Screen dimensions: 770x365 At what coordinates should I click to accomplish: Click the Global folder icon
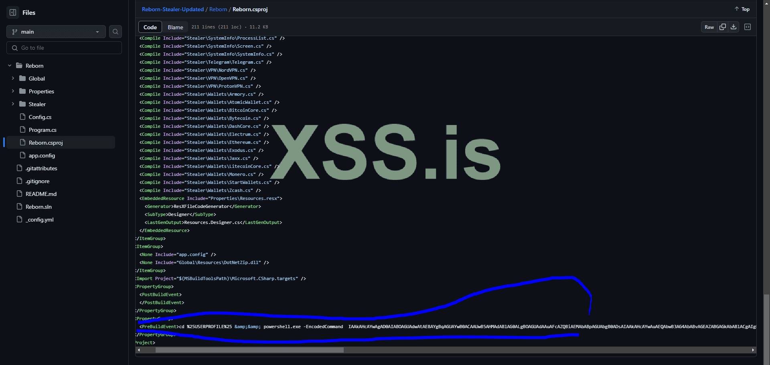pyautogui.click(x=22, y=78)
